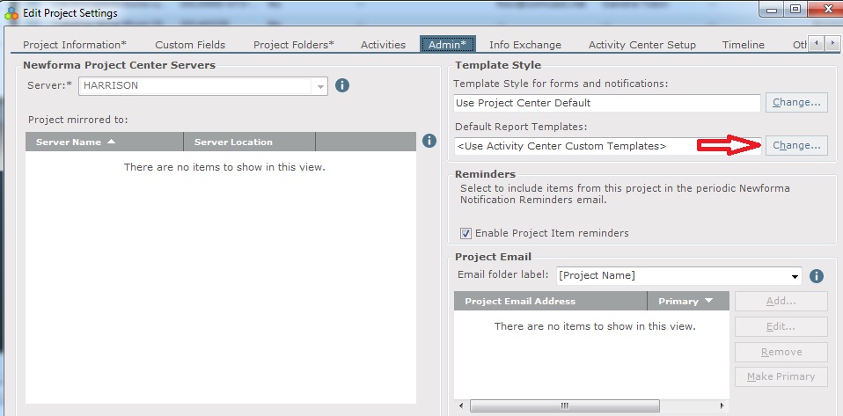Switch to Activity Center Setup tab
Viewport: 843px width, 416px height.
click(641, 45)
